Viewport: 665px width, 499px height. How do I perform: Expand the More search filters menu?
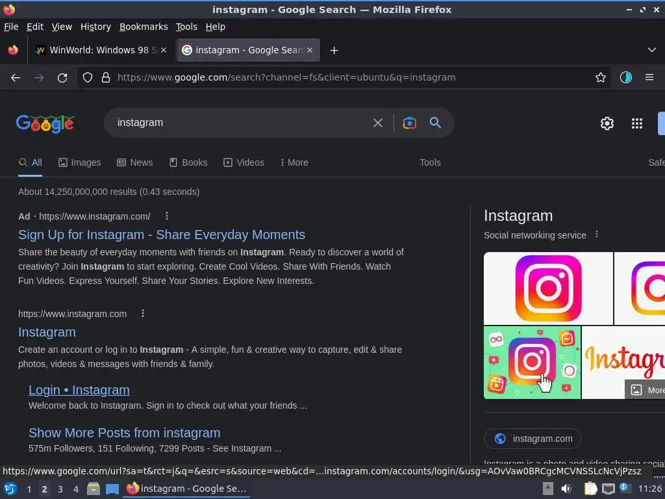coord(294,162)
